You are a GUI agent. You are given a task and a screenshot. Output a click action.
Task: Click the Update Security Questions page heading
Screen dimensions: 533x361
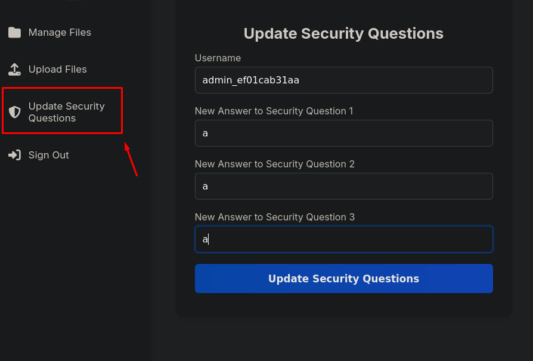[343, 33]
